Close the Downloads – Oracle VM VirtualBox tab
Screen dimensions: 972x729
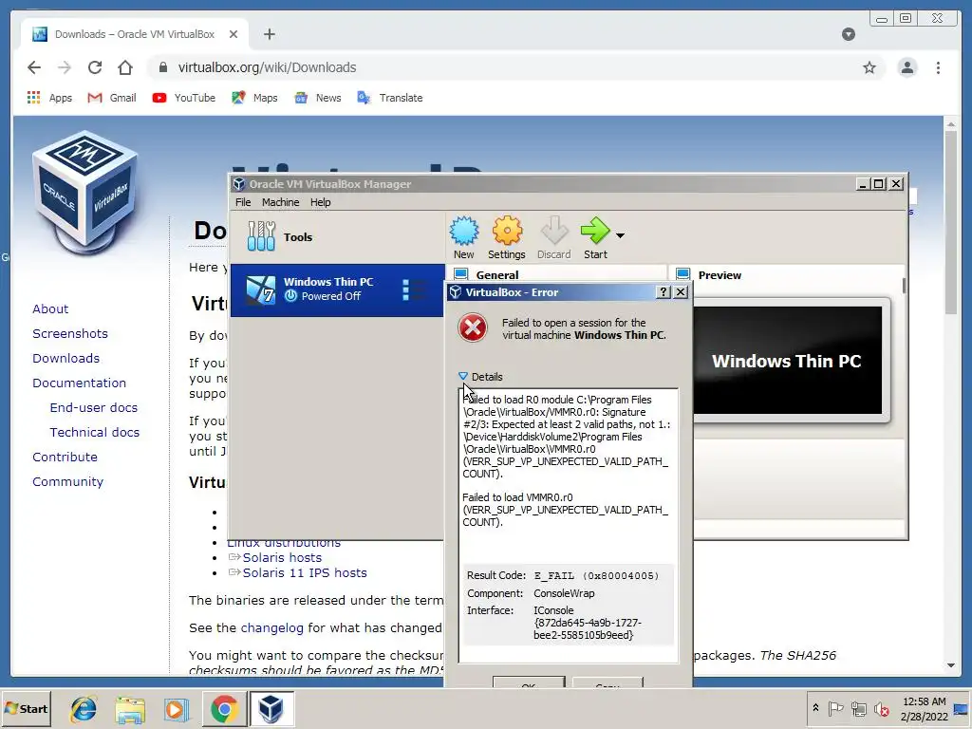(x=234, y=34)
